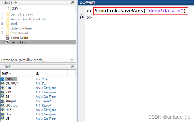Click the 命令行窗口 title bar

[136, 3]
